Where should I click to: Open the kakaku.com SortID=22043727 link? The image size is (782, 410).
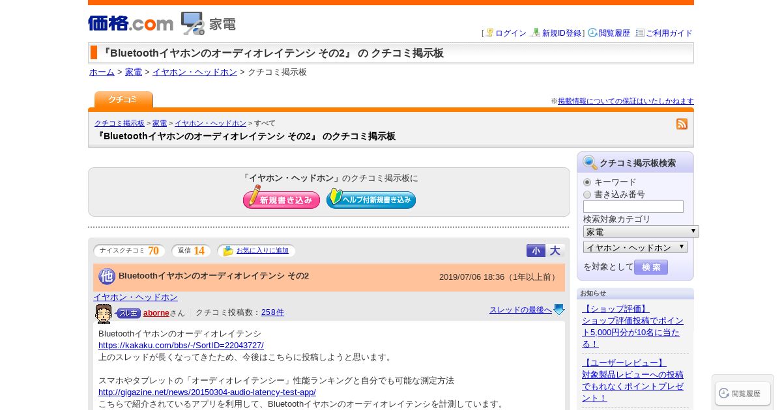[181, 346]
